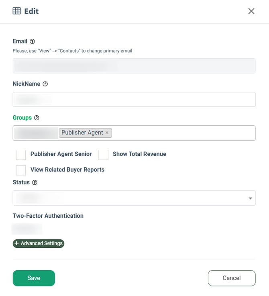The width and height of the screenshot is (269, 296).
Task: Click the question mark icon next to Groups
Action: click(37, 118)
